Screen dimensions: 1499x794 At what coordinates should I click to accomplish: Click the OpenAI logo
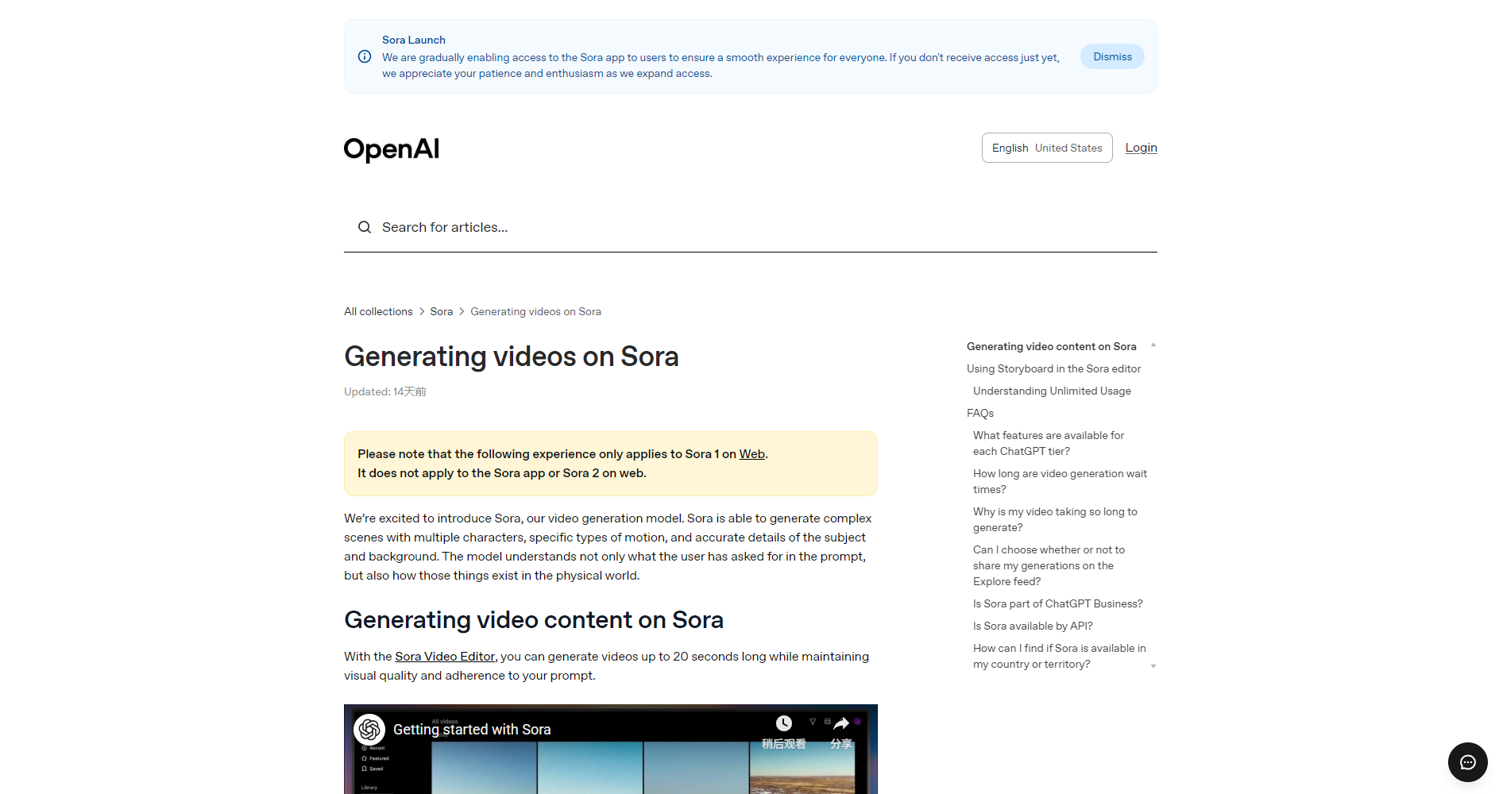[391, 149]
